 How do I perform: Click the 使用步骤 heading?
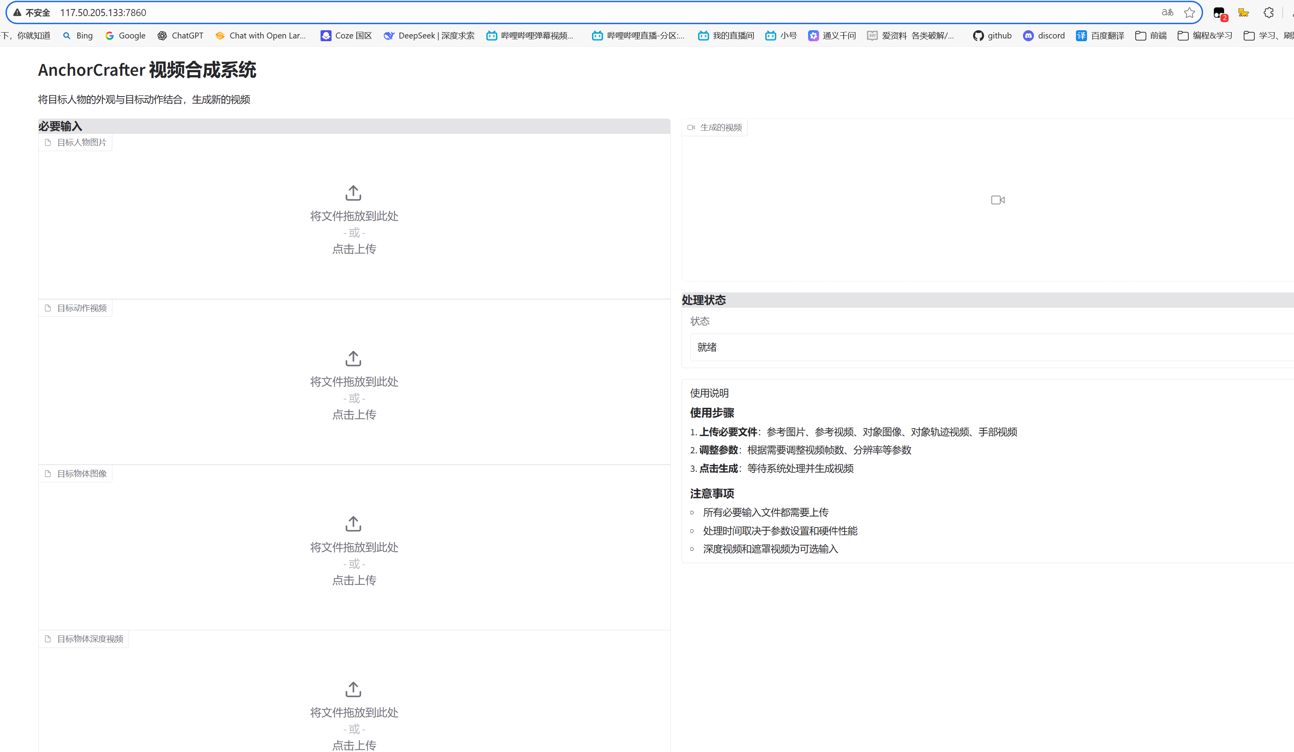tap(712, 413)
